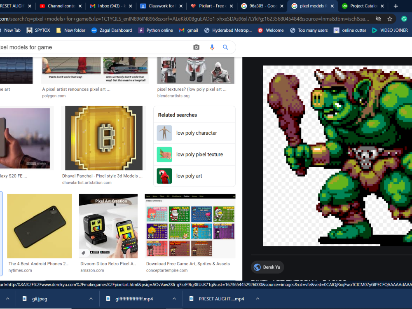412x309 pixels.
Task: Click the crossed-out eye icon in address bar
Action: click(x=378, y=19)
